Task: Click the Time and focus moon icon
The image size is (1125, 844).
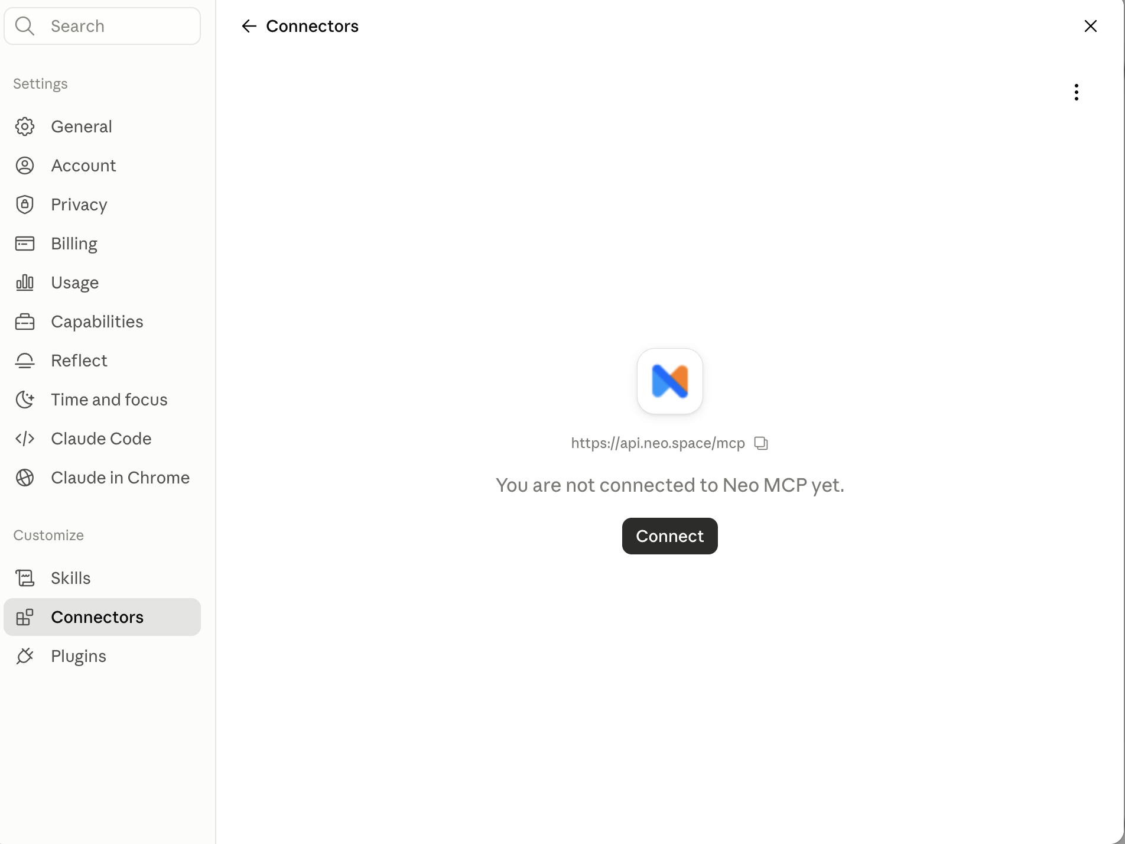Action: [25, 400]
